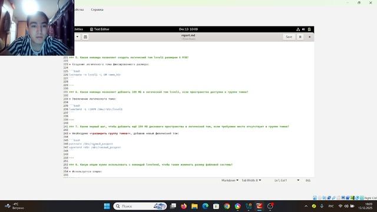
Task: Click the pvcreate command on line 246
Action: 91,144
